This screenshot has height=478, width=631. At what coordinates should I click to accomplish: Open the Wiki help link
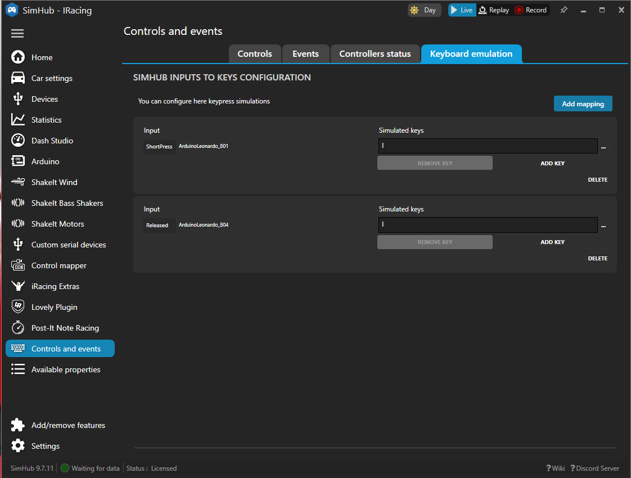(555, 468)
